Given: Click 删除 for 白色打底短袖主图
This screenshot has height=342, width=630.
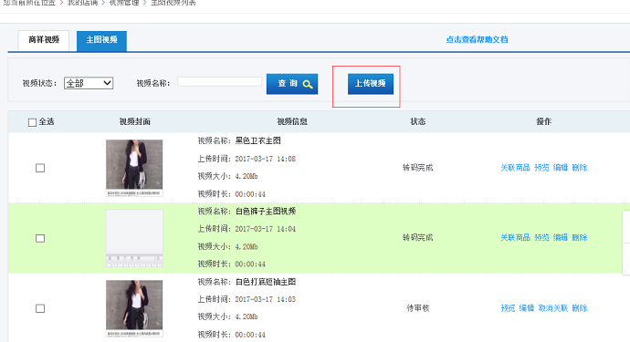Looking at the screenshot, I should coord(580,308).
